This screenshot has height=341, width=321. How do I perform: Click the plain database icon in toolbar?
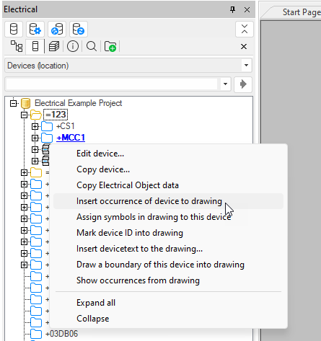tap(14, 29)
